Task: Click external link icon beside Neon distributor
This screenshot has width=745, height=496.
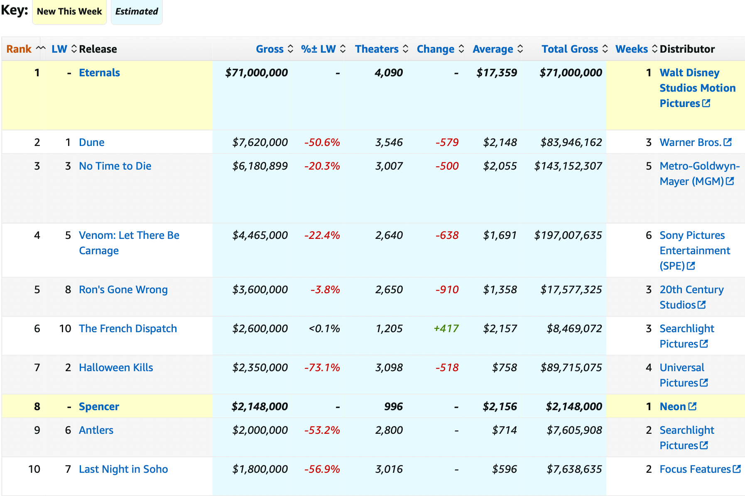Action: click(692, 406)
